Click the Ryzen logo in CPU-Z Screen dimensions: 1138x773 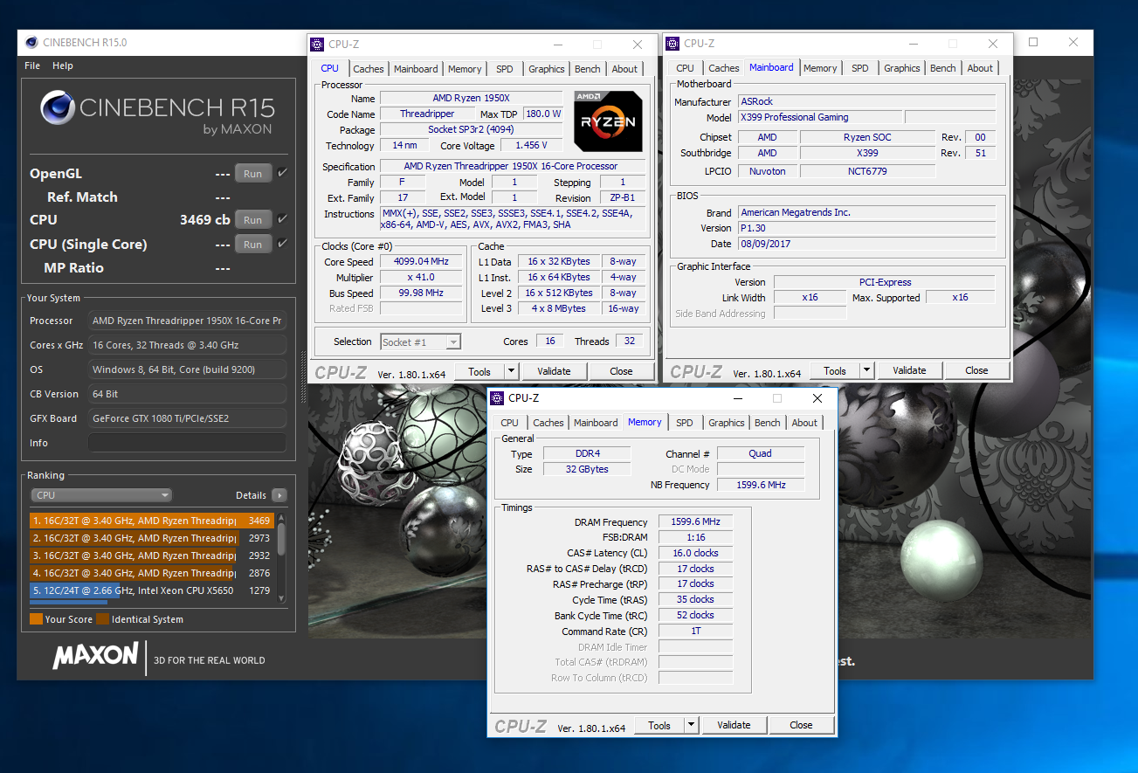point(608,121)
